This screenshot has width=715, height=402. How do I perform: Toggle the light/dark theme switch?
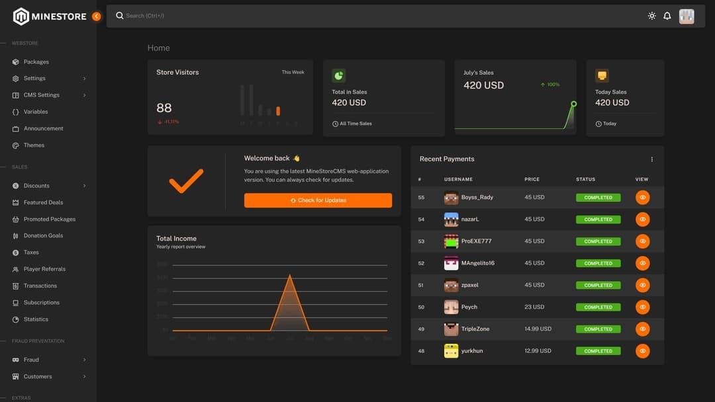651,15
